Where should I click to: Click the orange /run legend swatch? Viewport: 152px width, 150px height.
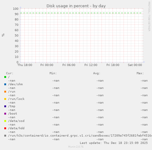click(x=5, y=92)
